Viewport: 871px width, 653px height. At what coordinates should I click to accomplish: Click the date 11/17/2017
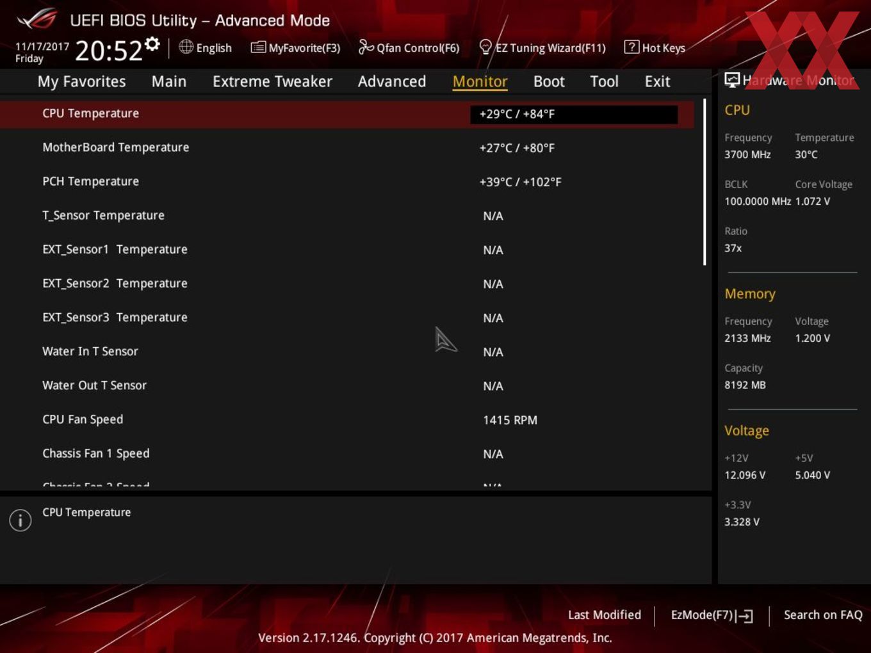pyautogui.click(x=42, y=46)
